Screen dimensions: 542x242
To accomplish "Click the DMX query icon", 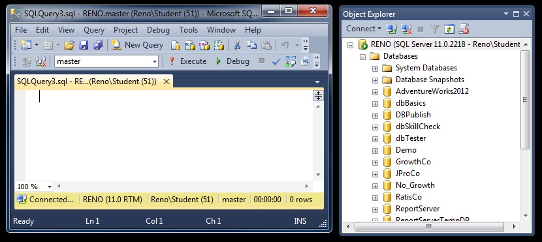I will pyautogui.click(x=204, y=45).
